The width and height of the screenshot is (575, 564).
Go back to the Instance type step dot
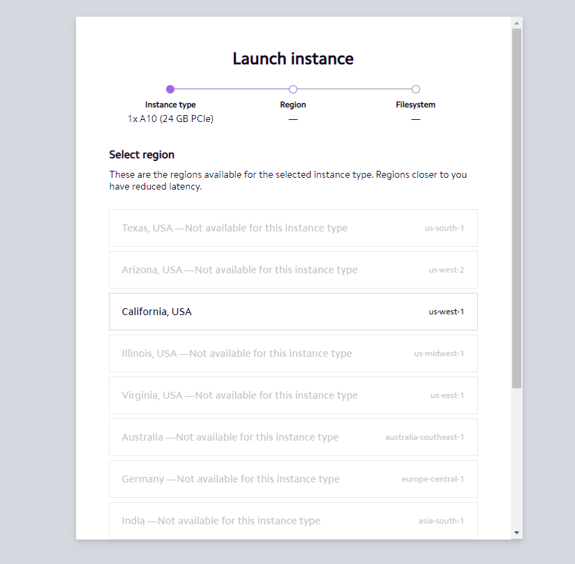click(170, 89)
